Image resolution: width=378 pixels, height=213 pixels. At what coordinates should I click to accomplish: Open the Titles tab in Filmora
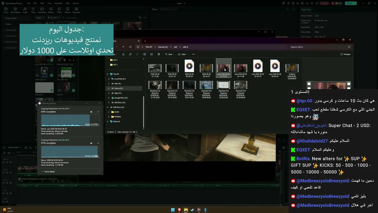(33, 10)
